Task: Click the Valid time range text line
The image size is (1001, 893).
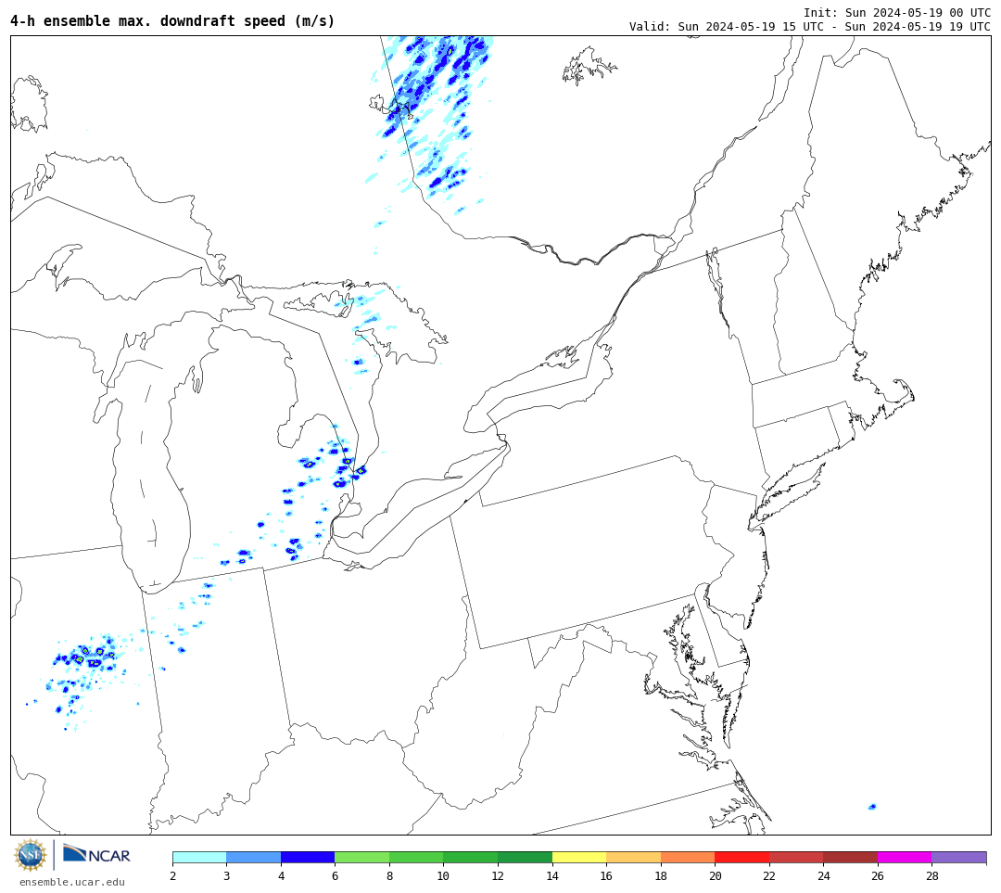Action: [x=809, y=27]
